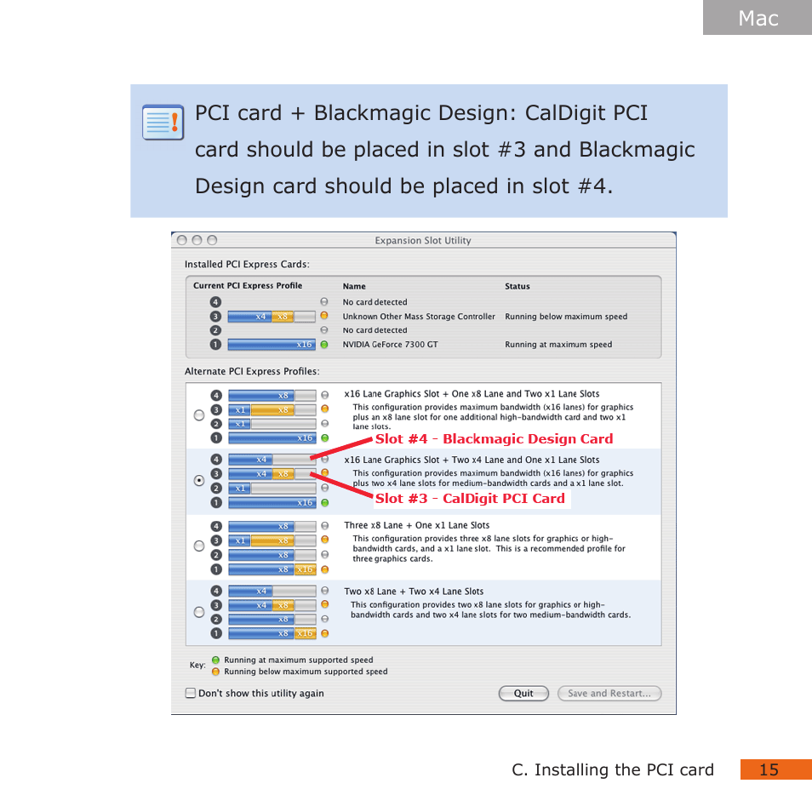Click 'Three x8 Lane + One x1 Lane Slots' title
The image size is (812, 812).
click(x=417, y=525)
